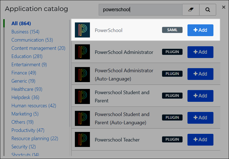Add the PowerSchool Administrator plugin
Viewport: 229px width, 159px height.
(200, 52)
